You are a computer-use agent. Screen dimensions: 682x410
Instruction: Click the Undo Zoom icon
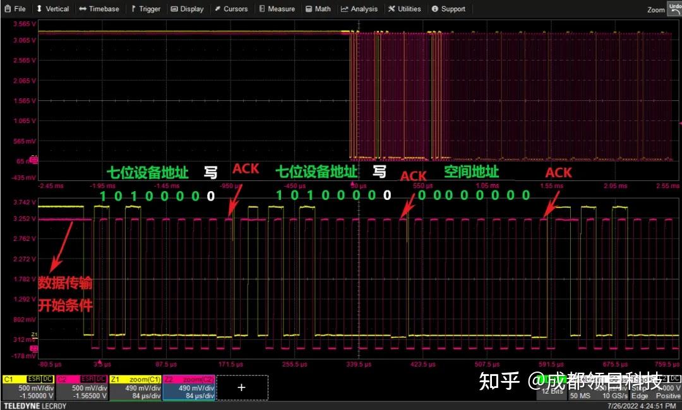(676, 8)
